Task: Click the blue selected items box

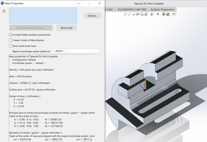Action: (43, 16)
